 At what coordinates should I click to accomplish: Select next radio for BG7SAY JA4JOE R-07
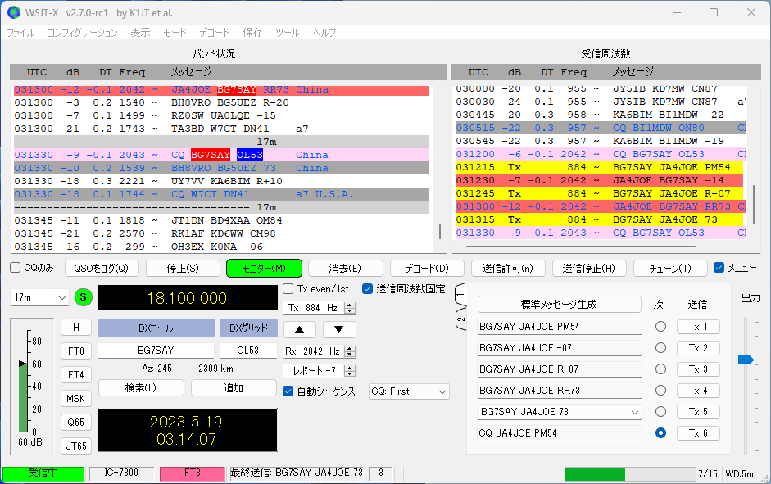tap(660, 369)
